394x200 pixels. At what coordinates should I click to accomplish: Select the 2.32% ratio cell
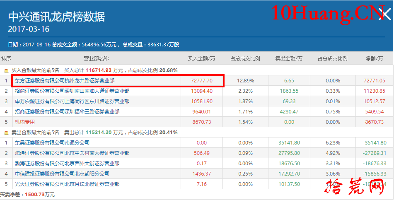(246, 91)
